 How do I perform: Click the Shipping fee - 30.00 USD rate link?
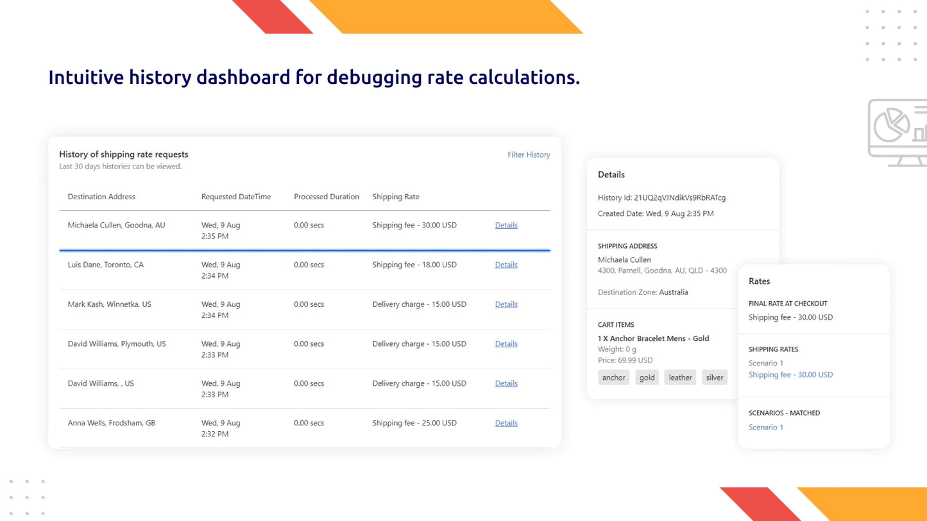click(790, 374)
